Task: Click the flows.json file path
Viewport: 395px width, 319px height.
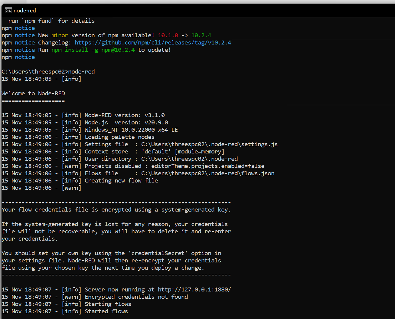Action: [x=208, y=173]
